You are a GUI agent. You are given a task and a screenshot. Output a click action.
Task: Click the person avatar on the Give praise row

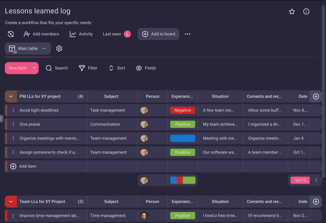tap(144, 124)
